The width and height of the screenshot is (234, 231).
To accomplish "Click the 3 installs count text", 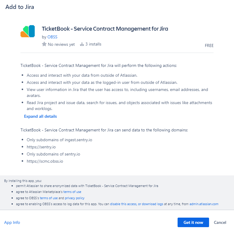I will click(93, 44).
